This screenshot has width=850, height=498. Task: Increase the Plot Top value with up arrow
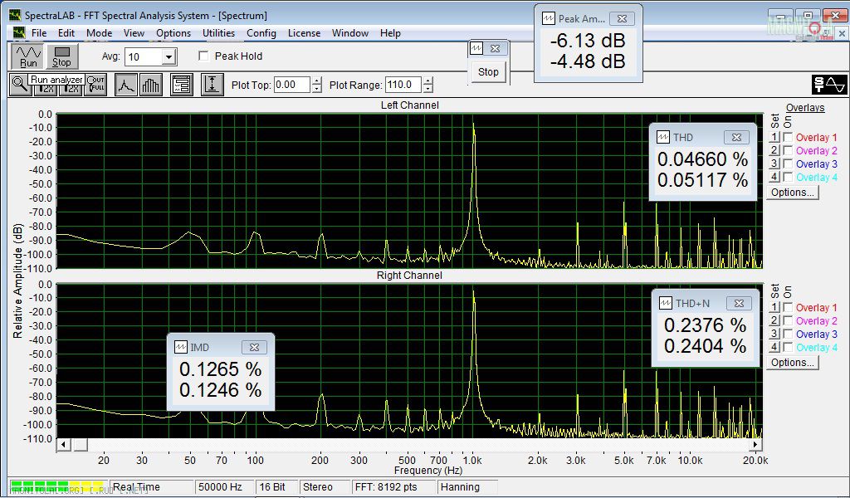coord(316,81)
